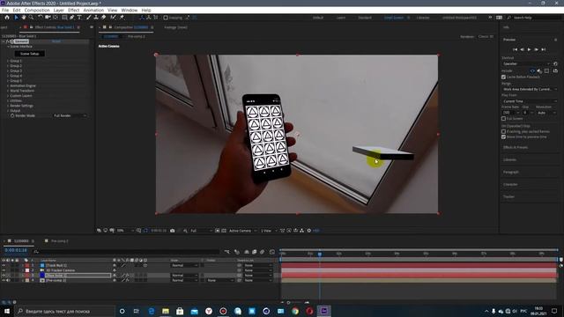564x317 pixels.
Task: Click the Scene Setup button
Action: (29, 54)
